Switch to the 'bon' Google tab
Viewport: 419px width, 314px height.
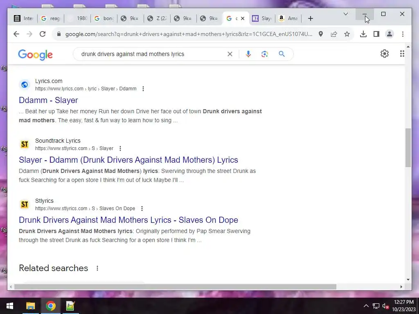[104, 18]
